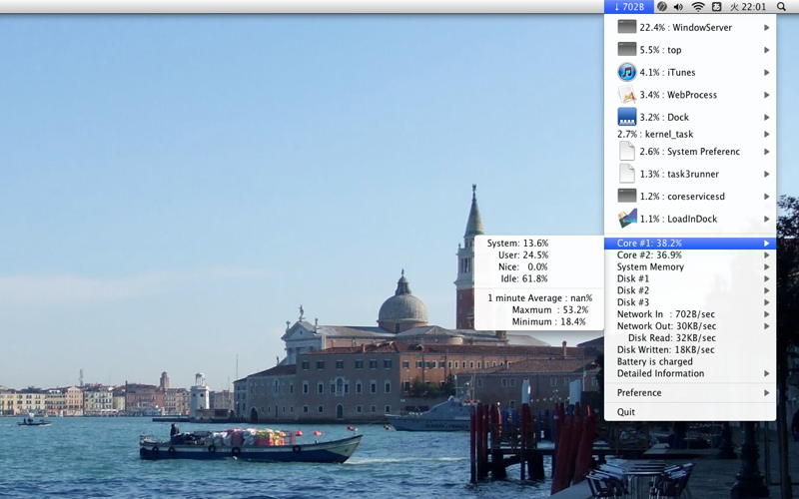Expand the Preference submenu arrow
This screenshot has height=499, width=799.
click(x=766, y=392)
